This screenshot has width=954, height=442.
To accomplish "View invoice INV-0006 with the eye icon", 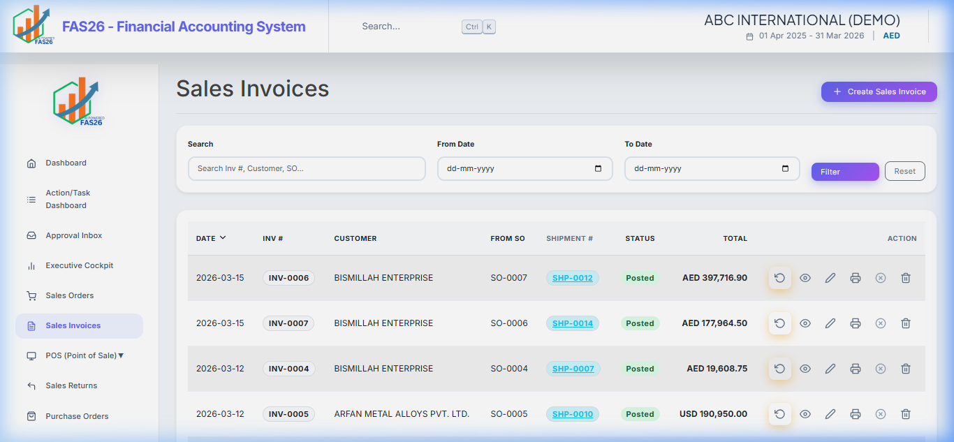I will click(x=805, y=278).
